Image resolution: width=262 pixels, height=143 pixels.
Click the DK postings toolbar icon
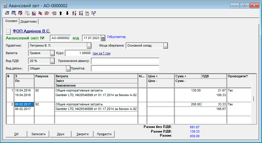(x=41, y=13)
